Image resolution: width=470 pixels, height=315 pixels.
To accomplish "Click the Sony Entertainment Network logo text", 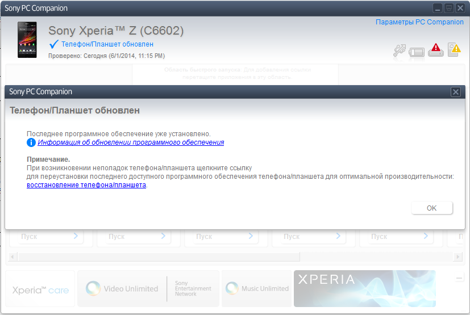I will point(193,289).
